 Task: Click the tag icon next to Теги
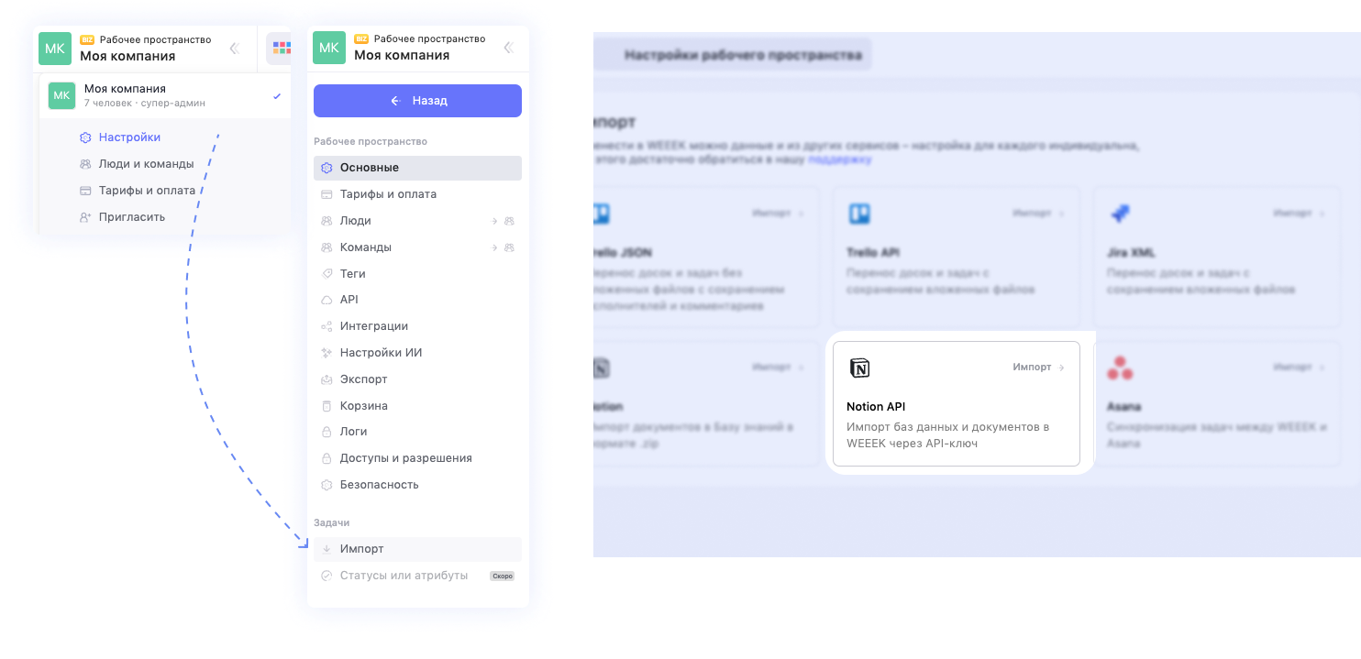point(326,274)
